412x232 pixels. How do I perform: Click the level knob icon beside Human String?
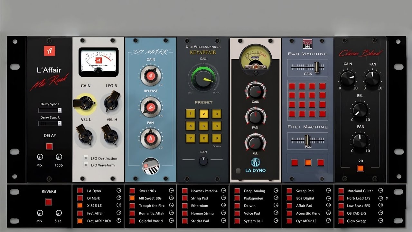click(223, 213)
